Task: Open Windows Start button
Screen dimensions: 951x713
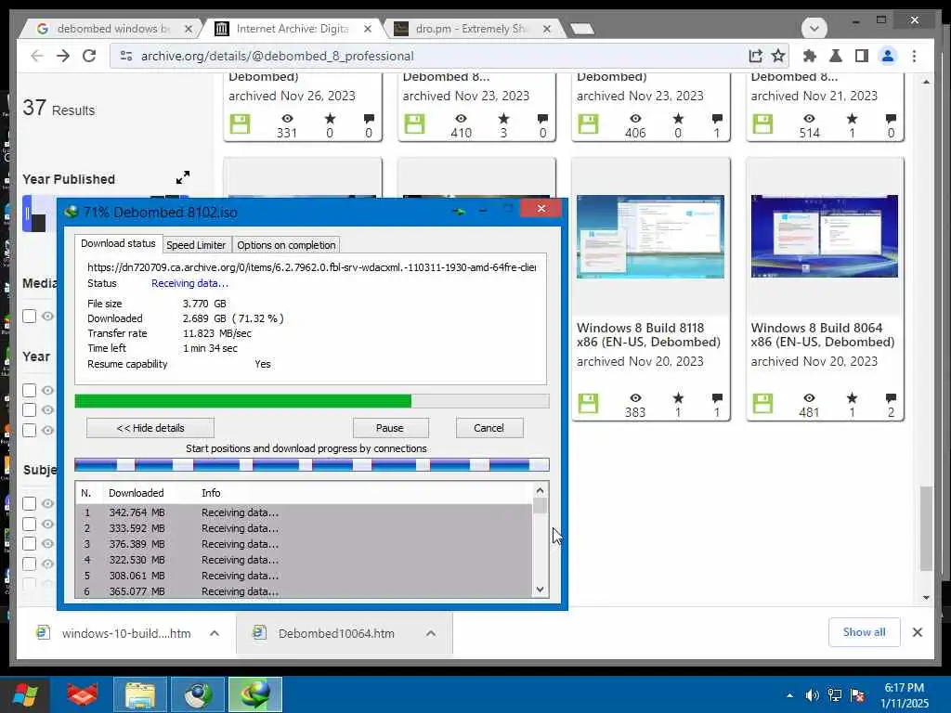Action: pos(25,694)
